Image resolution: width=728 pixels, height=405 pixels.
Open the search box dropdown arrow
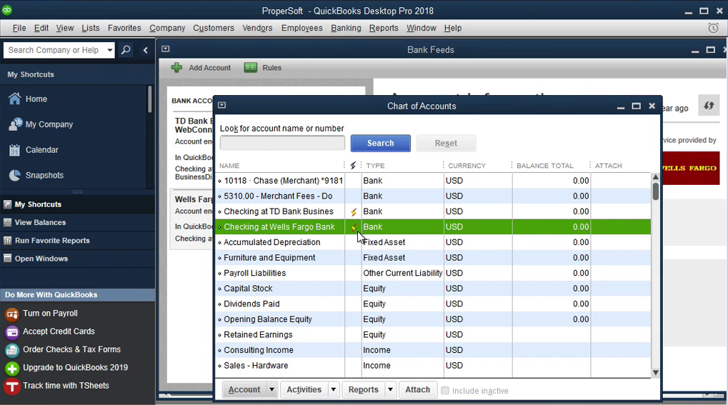[109, 50]
